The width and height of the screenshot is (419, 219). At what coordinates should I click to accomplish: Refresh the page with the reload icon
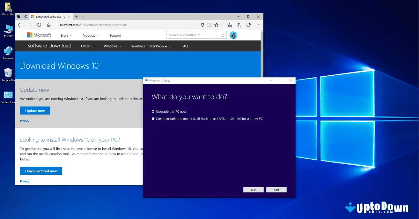[39, 25]
